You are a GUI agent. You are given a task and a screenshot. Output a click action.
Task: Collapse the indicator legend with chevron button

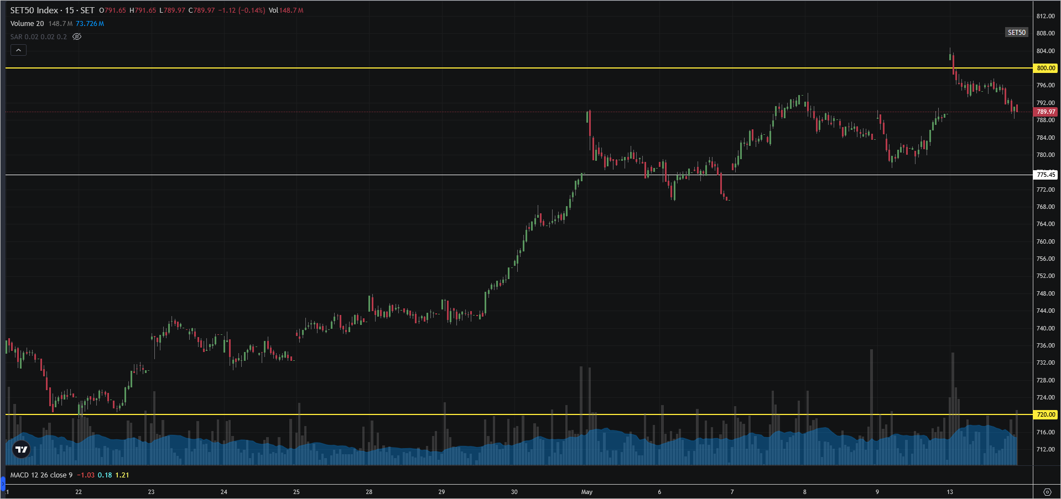pyautogui.click(x=18, y=50)
